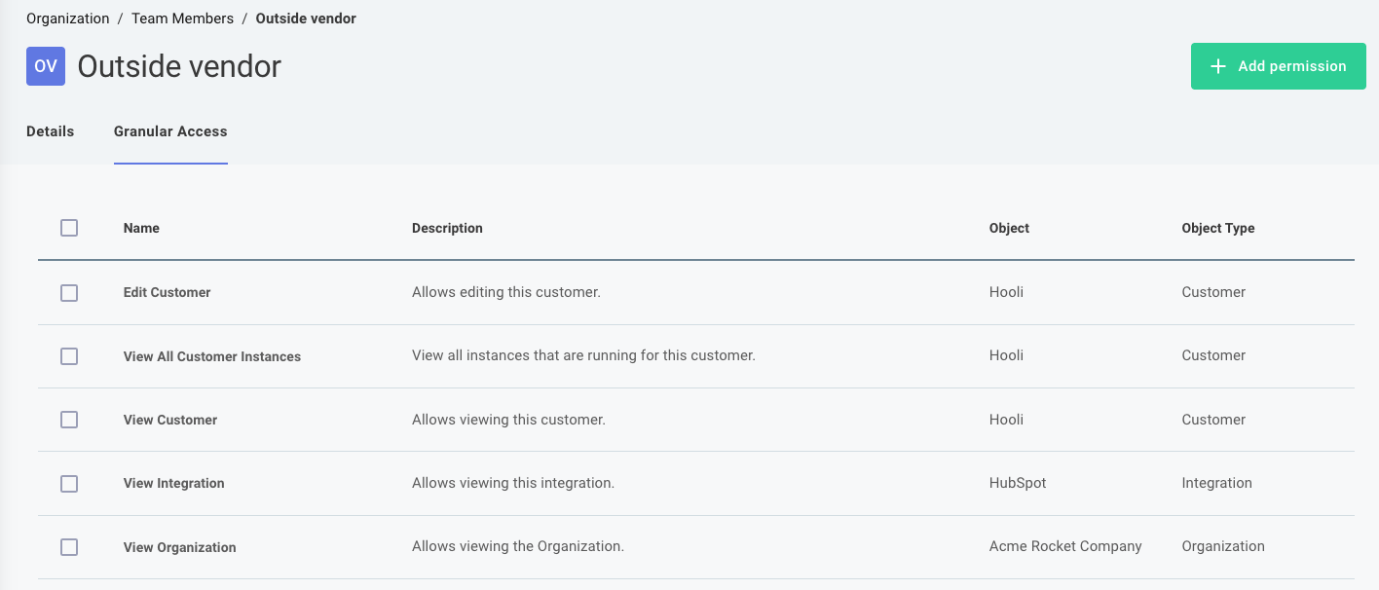Toggle the select-all checkbox in the header
Viewport: 1379px width, 590px height.
pos(69,228)
